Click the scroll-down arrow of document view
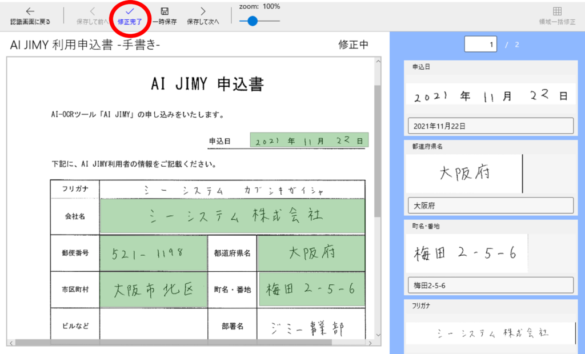585x354 pixels. [378, 335]
